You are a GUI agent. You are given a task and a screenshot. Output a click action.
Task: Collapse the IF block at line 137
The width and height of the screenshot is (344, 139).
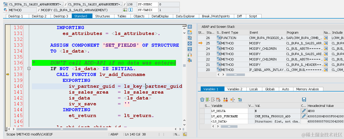[29, 69]
